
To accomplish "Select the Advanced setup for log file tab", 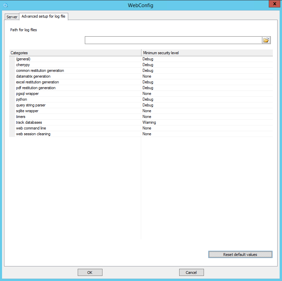I will (x=43, y=17).
